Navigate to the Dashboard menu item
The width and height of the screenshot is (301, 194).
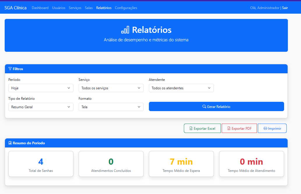point(40,8)
